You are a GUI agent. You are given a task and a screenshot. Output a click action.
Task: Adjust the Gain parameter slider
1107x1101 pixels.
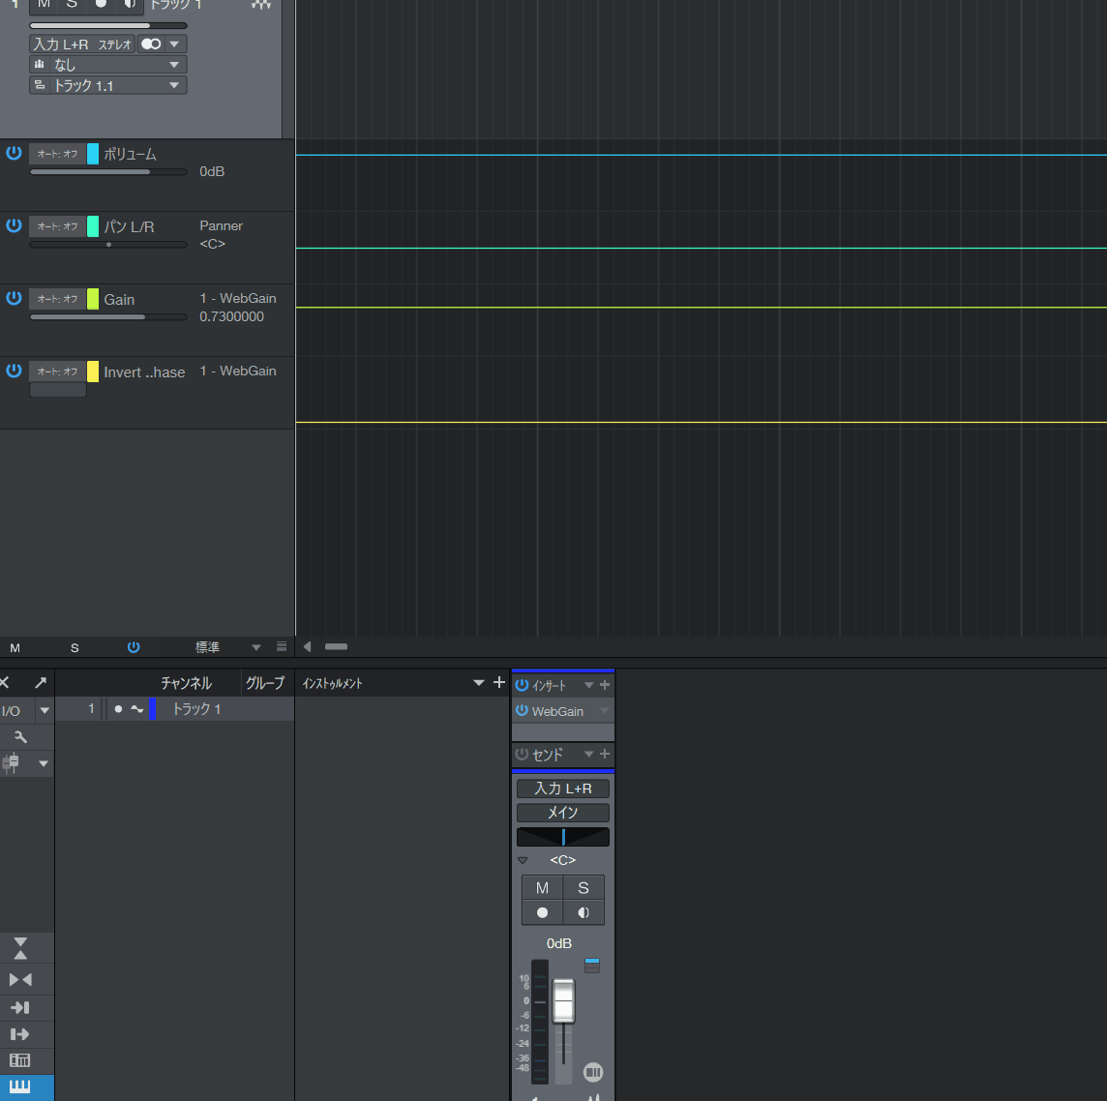(108, 317)
